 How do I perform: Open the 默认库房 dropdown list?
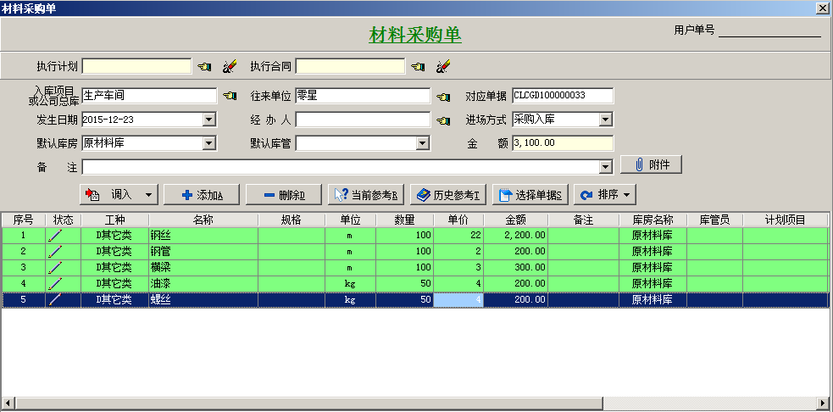tap(209, 143)
